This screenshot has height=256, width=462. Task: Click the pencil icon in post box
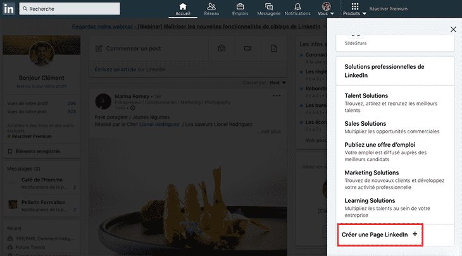[99, 49]
